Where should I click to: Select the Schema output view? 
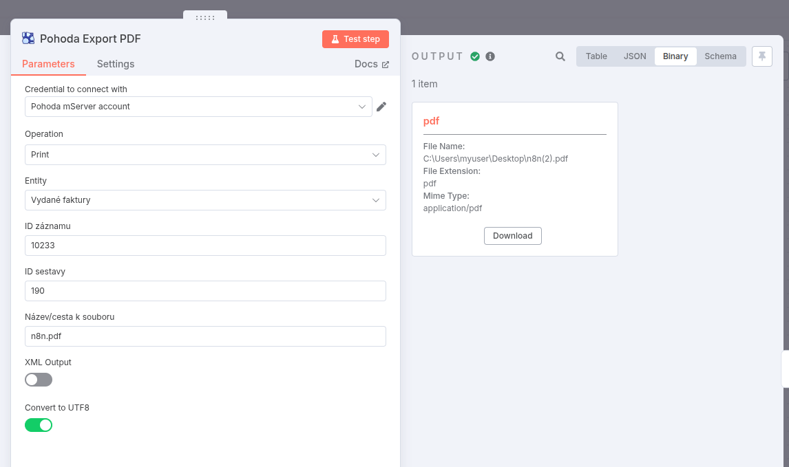pos(721,56)
